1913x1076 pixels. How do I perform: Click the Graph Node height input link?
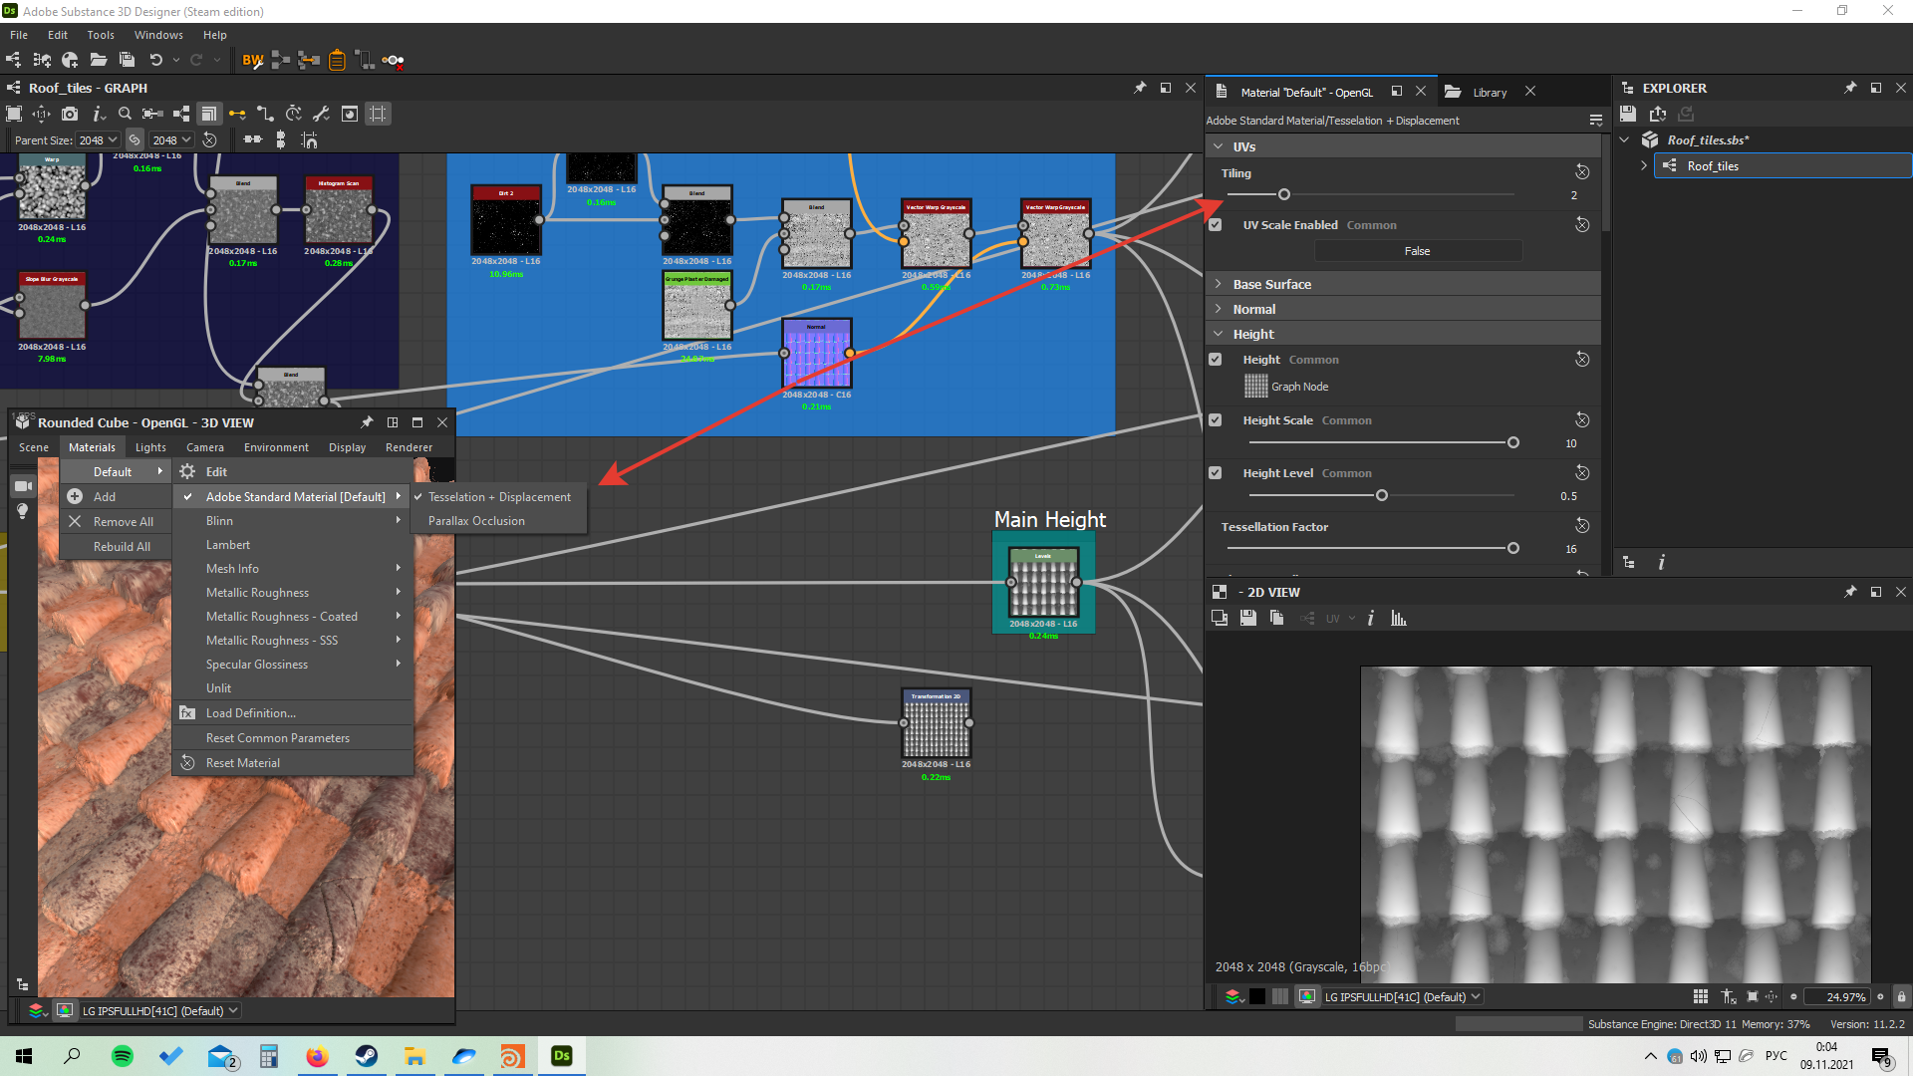1299,387
